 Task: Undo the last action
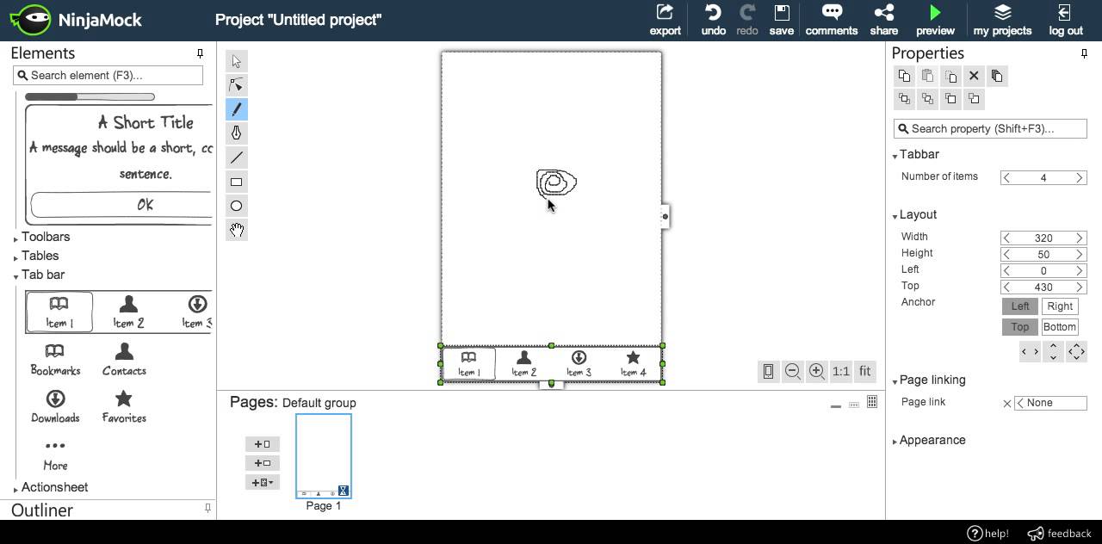(x=713, y=20)
